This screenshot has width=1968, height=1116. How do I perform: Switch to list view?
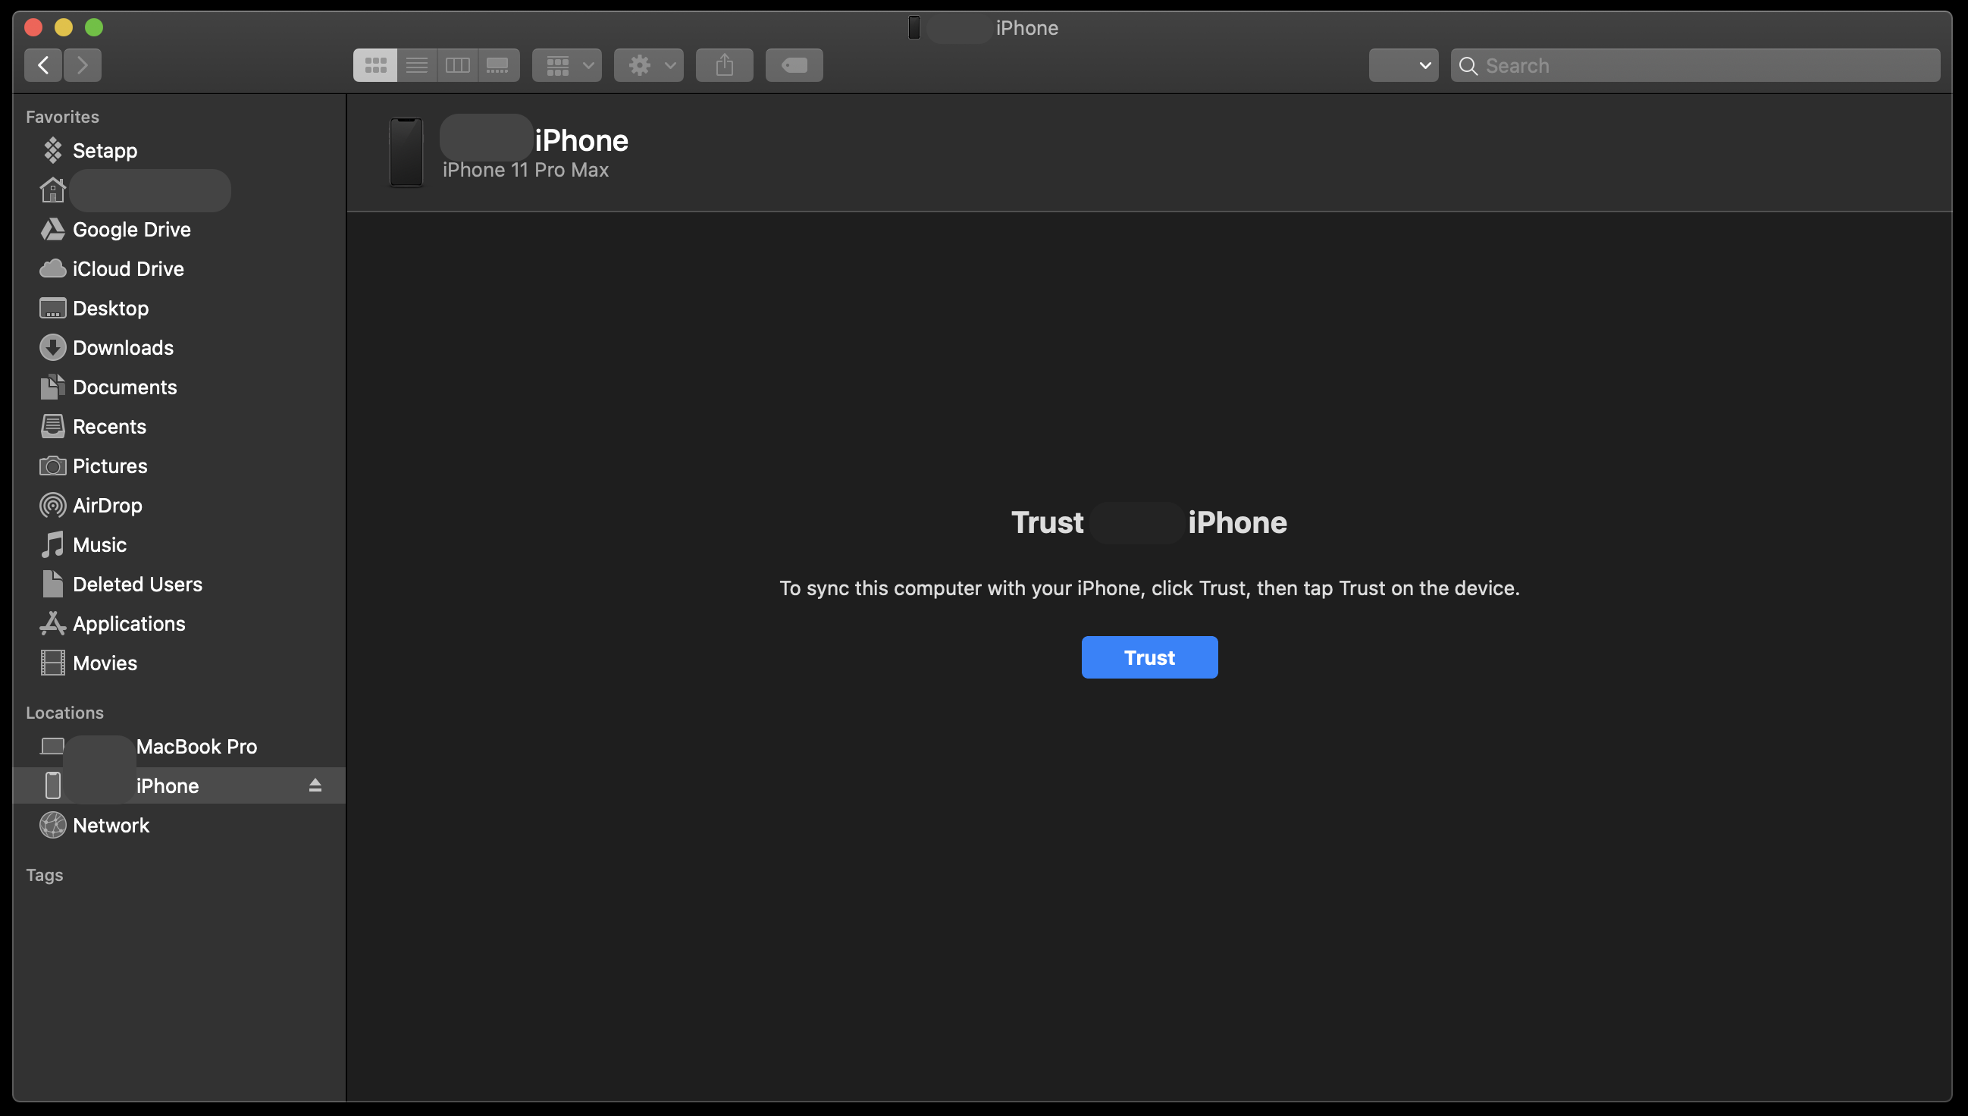(416, 65)
